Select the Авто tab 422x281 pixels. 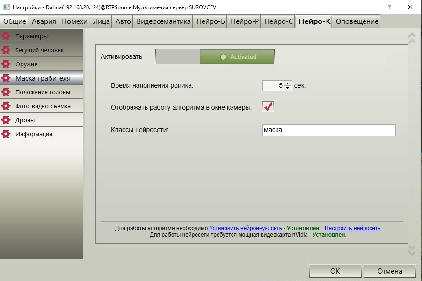(123, 21)
